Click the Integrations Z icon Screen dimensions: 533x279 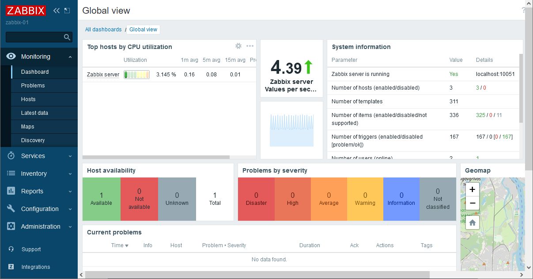(11, 267)
